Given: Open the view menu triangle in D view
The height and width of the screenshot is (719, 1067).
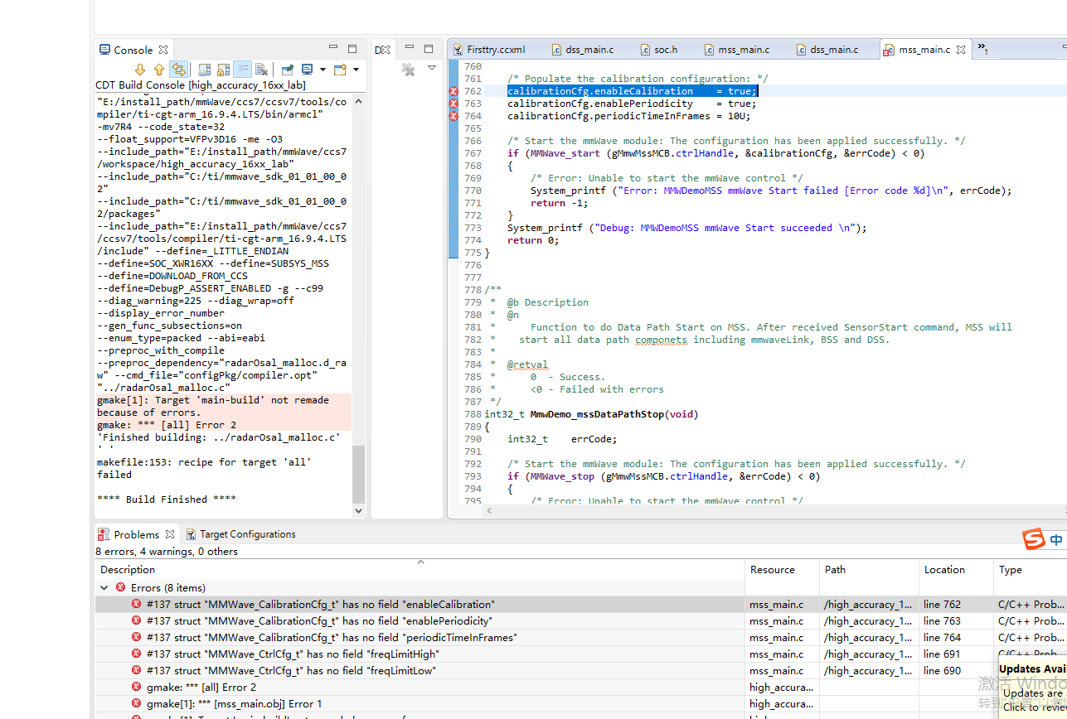Looking at the screenshot, I should pyautogui.click(x=432, y=67).
